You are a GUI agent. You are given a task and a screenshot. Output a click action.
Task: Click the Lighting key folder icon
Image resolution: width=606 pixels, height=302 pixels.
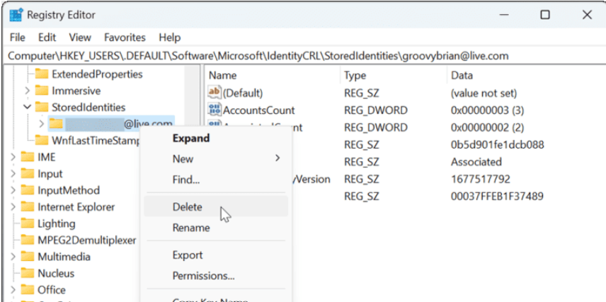coord(27,223)
